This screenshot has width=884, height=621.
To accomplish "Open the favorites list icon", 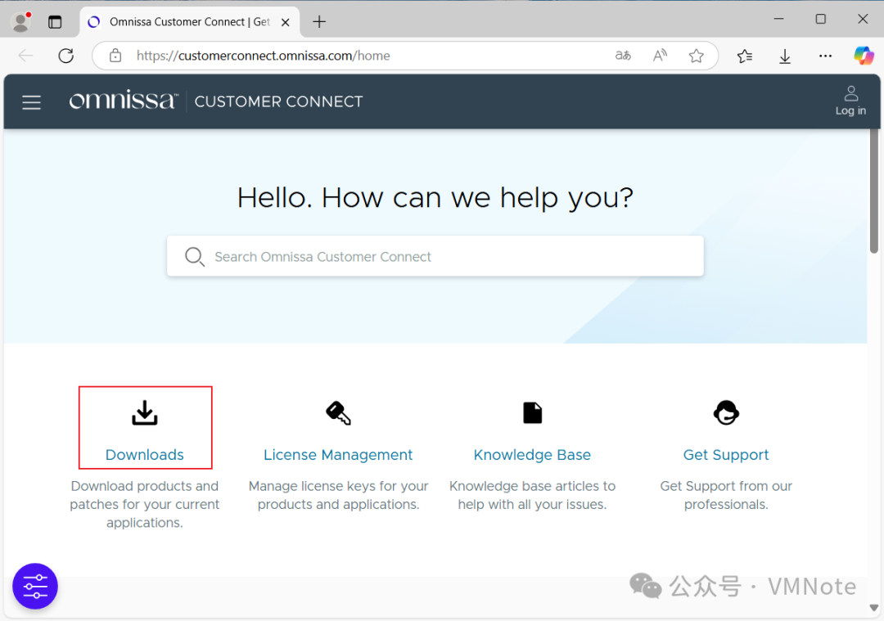I will pos(745,55).
